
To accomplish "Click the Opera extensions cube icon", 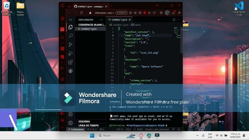I will [161, 13].
